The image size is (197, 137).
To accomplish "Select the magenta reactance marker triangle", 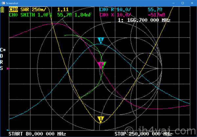I will coord(100,64).
